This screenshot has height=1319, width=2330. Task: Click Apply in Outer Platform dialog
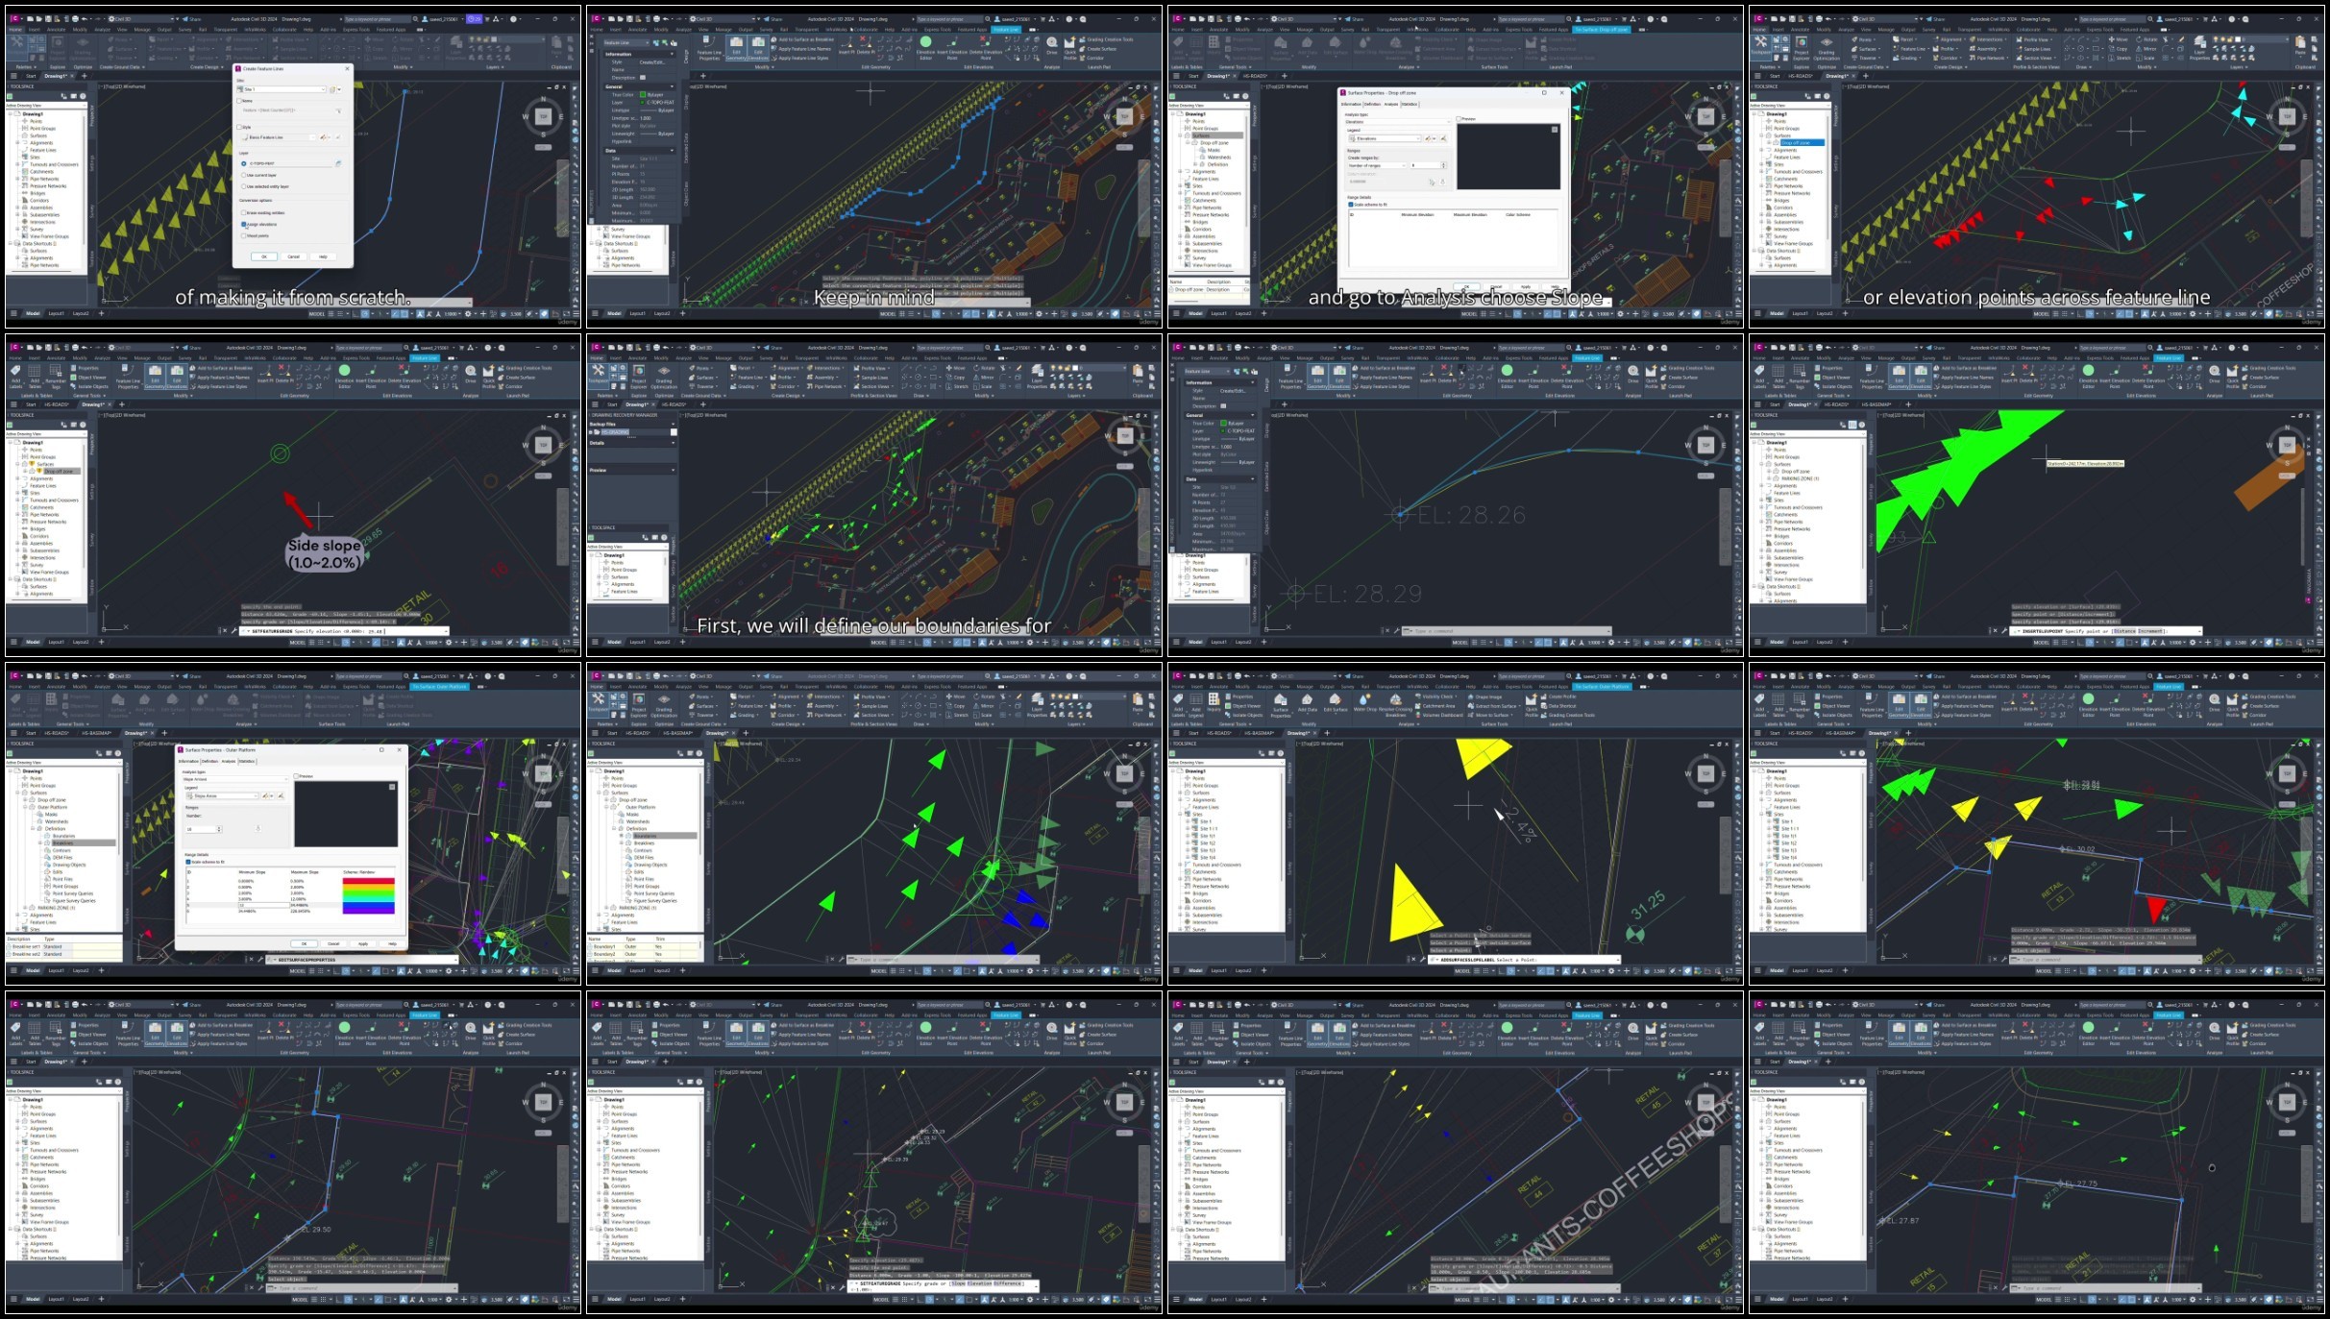363,944
